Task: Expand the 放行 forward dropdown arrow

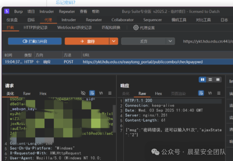Action: pyautogui.click(x=114, y=41)
